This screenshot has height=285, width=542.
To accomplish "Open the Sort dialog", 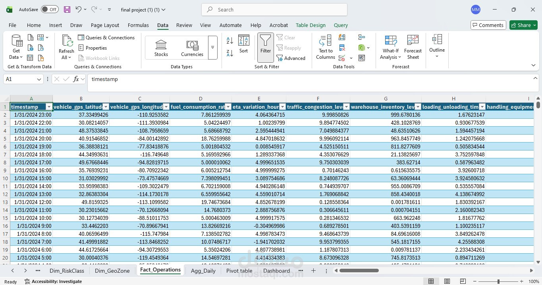I will point(243,44).
